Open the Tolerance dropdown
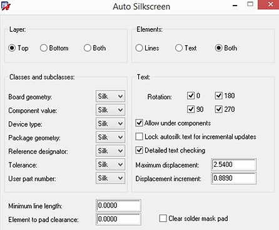This screenshot has height=230, width=279. click(110, 164)
